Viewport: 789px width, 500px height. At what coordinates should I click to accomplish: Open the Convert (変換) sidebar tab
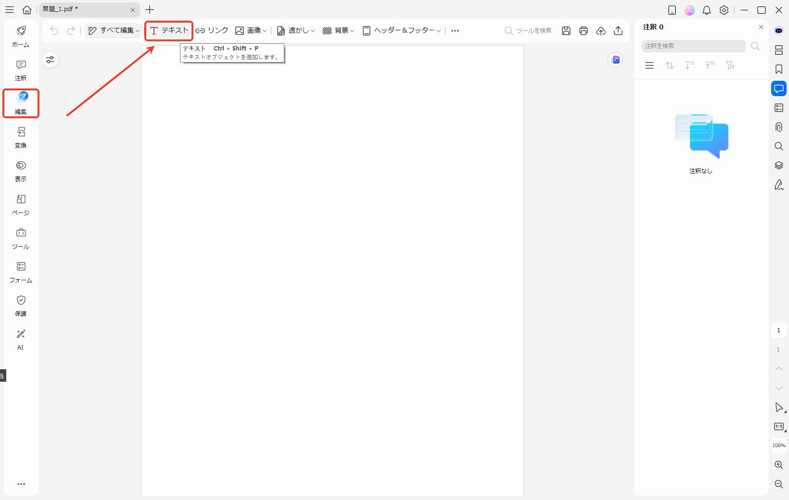click(x=21, y=137)
